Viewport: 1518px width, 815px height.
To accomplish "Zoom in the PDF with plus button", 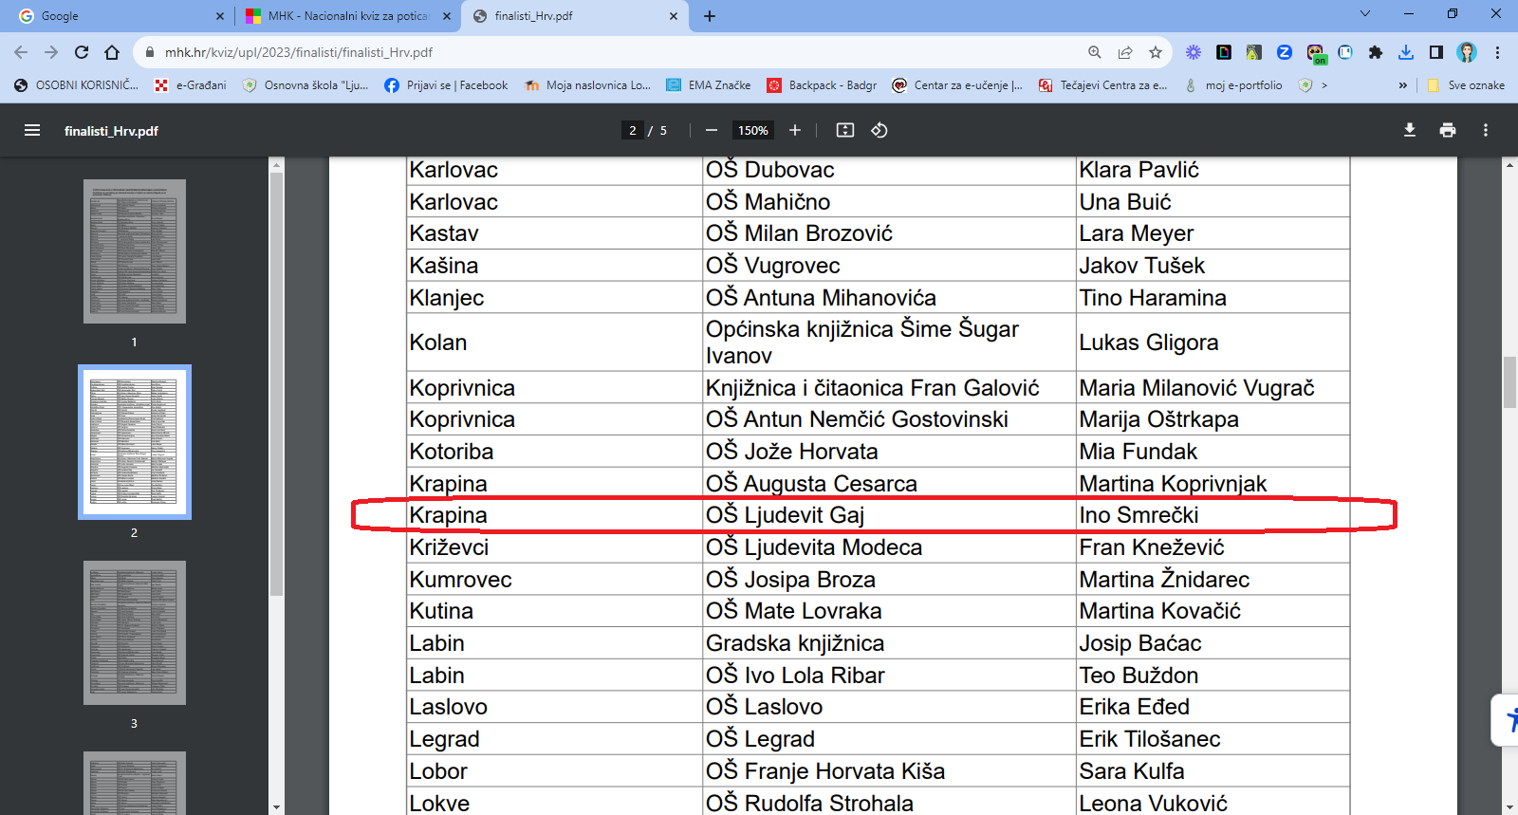I will tap(795, 130).
